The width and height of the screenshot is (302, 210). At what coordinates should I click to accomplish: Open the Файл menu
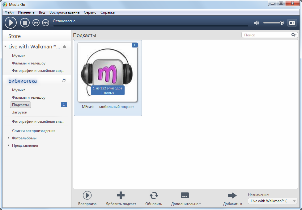pos(9,12)
